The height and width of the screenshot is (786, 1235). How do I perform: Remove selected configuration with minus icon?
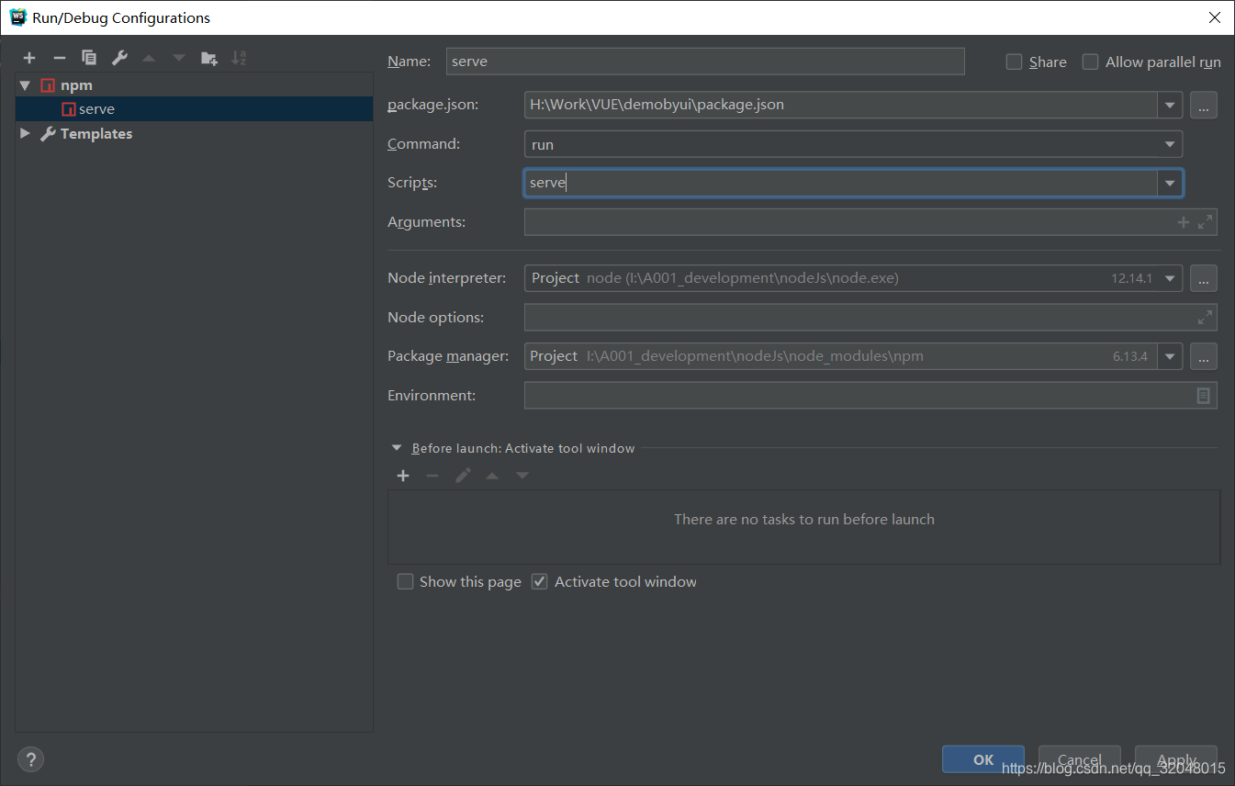(x=59, y=58)
